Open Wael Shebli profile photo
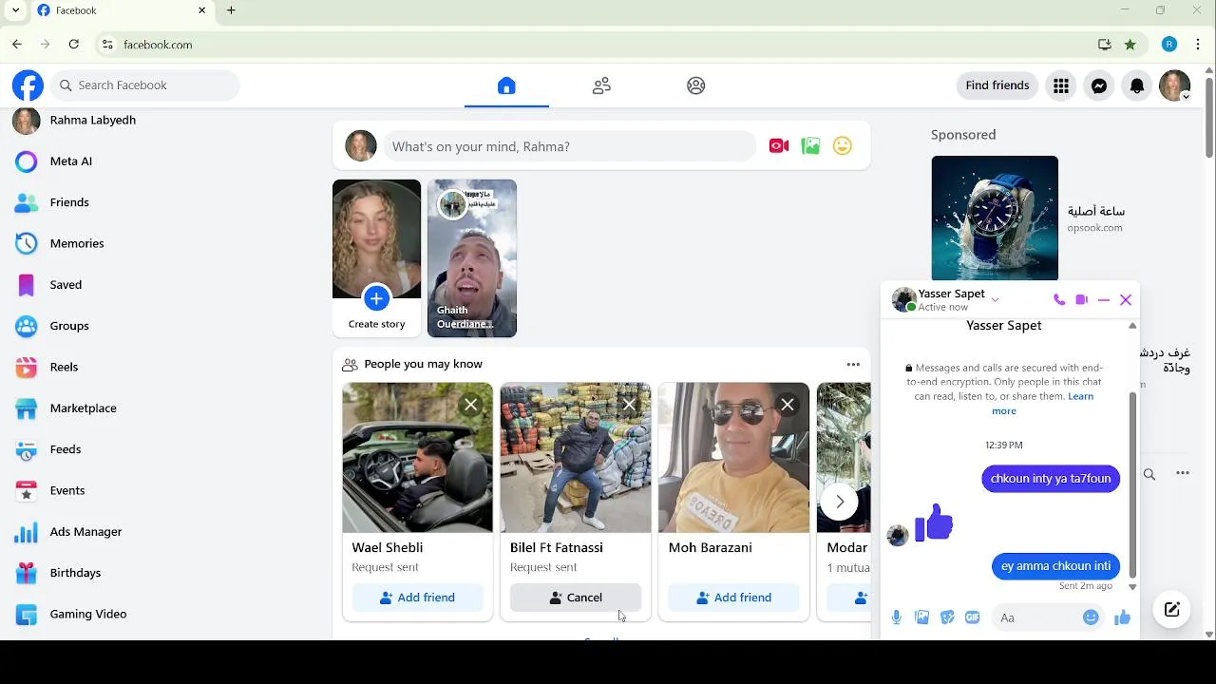Screen dimensions: 1216x684 417,458
